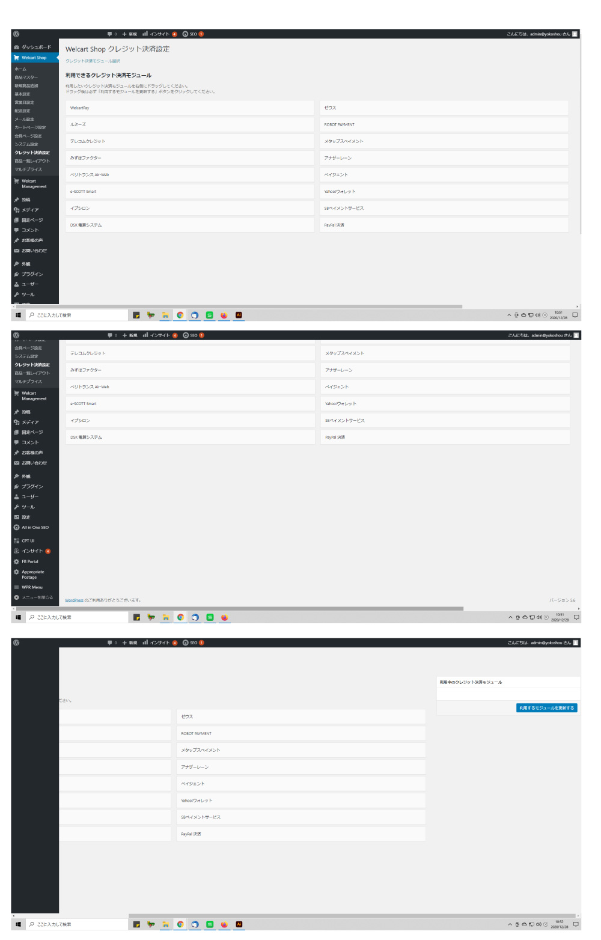Click WordPress logo in top screenshot admin bar

16,34
